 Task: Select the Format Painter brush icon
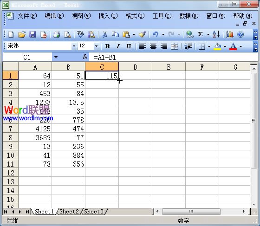point(142,34)
